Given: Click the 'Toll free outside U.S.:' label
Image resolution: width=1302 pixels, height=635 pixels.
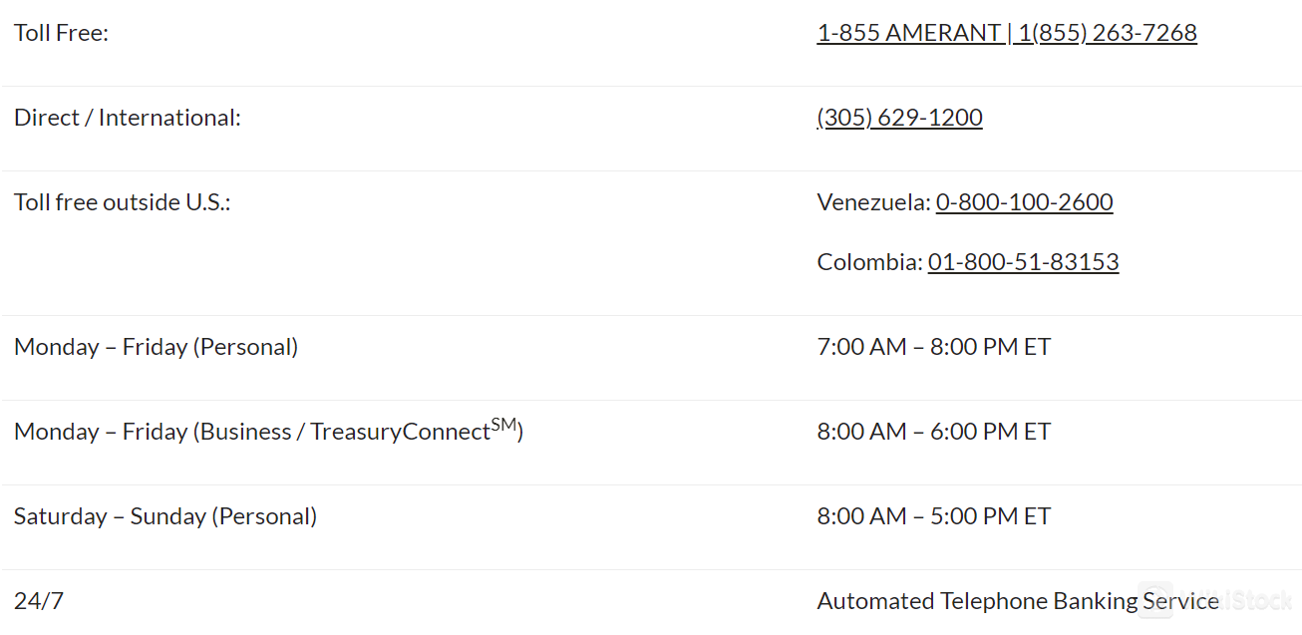Looking at the screenshot, I should (x=123, y=202).
